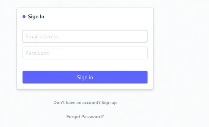Click the Sign In card heading
Screen dimensions: 209x127
pyautogui.click(x=36, y=17)
